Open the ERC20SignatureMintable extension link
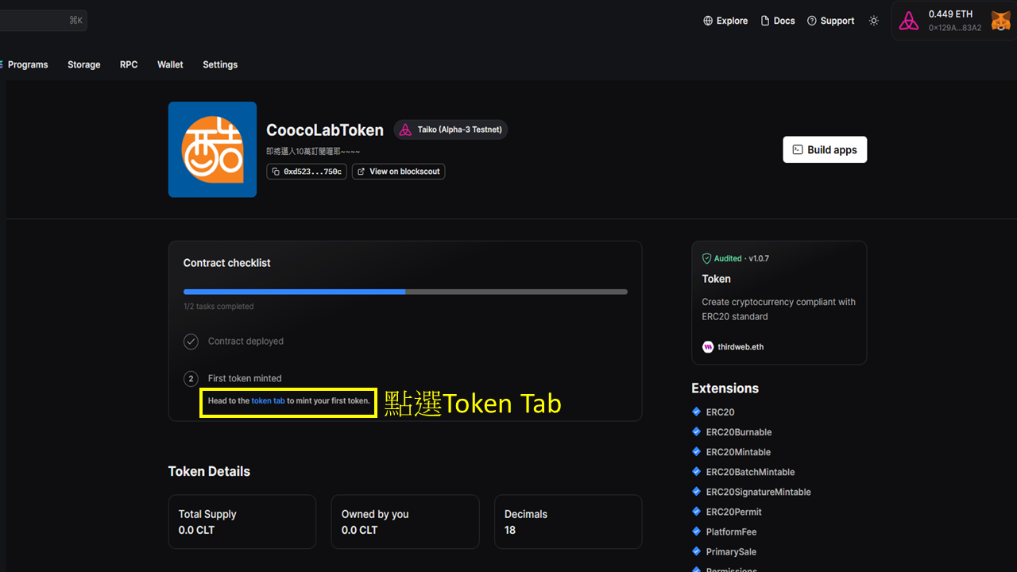Image resolution: width=1017 pixels, height=572 pixels. coord(758,492)
